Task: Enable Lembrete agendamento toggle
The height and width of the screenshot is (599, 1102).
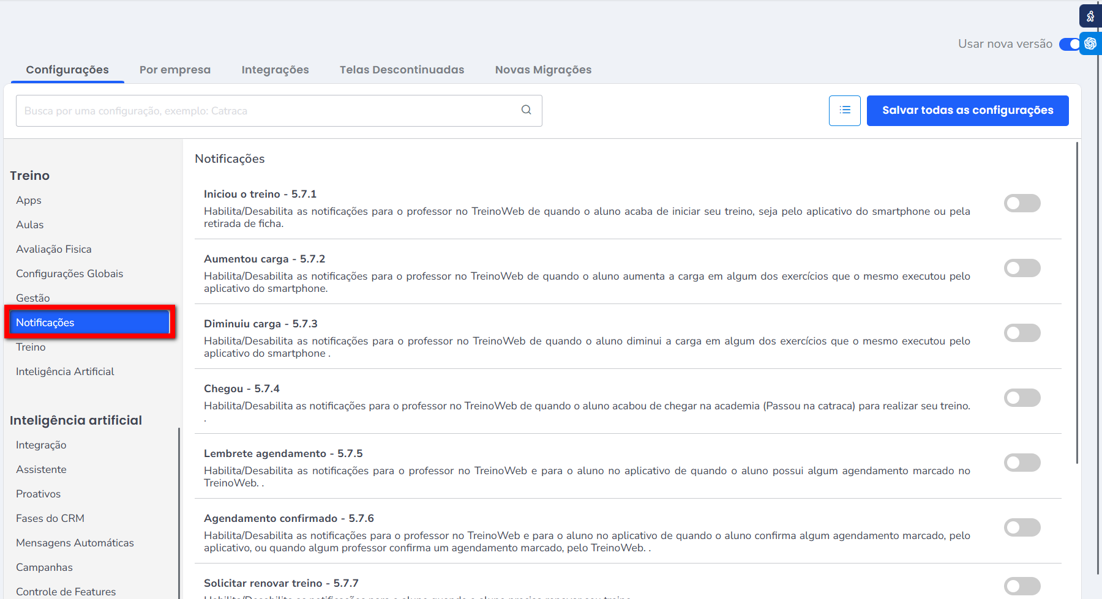Action: click(1022, 463)
